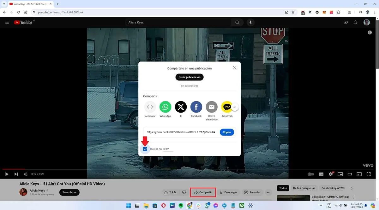Toggle the autoplay switch in player

(311, 174)
